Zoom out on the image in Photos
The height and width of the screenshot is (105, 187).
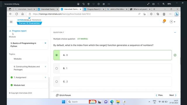coord(158,4)
